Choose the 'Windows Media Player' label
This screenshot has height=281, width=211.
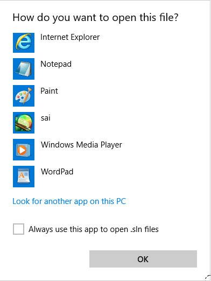[81, 145]
